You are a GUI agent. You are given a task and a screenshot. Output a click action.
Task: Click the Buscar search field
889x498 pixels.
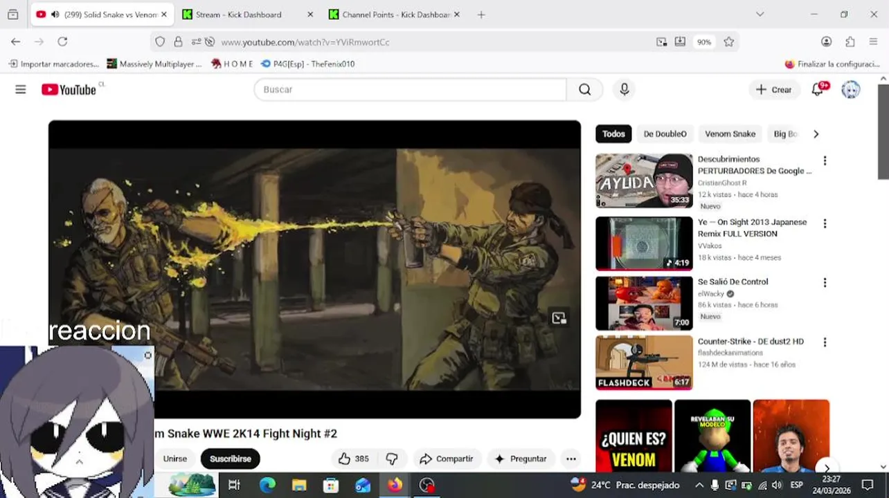click(x=411, y=89)
